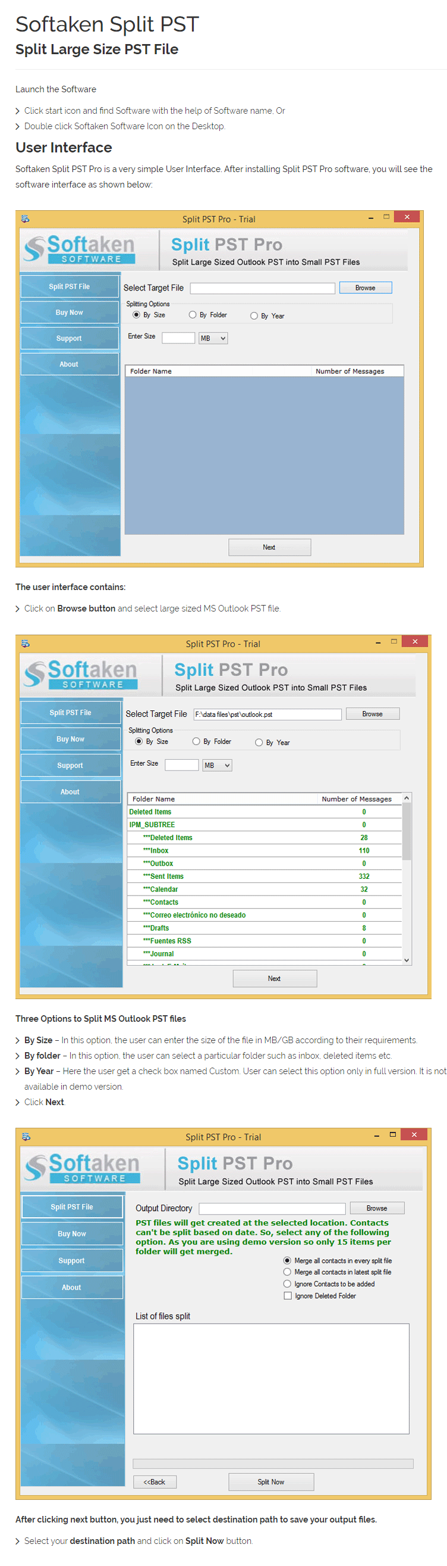Tick Ignore Deleted Folder checkbox

point(288,1296)
